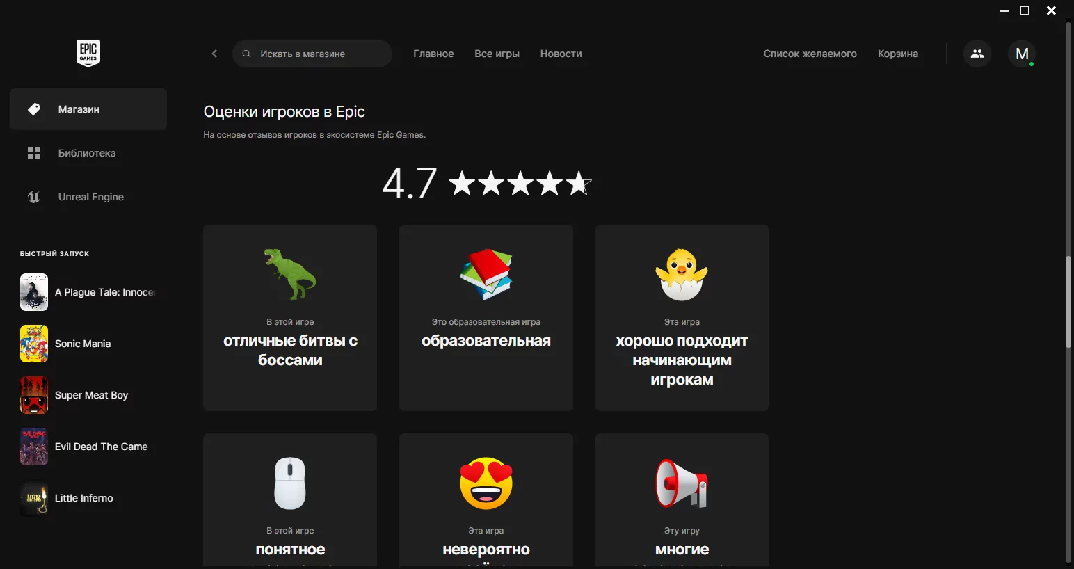Open the M profile avatar
The width and height of the screenshot is (1074, 569).
point(1022,54)
